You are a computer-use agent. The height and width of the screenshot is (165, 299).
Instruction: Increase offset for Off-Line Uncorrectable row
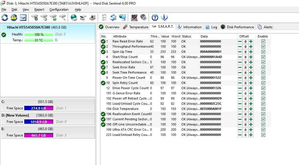pyautogui.click(x=251, y=124)
